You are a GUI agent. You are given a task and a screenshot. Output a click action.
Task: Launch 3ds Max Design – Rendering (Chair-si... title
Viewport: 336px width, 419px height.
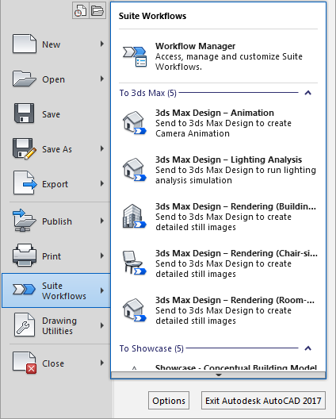click(236, 253)
